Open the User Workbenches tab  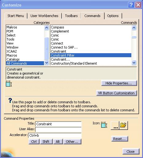tap(44, 16)
